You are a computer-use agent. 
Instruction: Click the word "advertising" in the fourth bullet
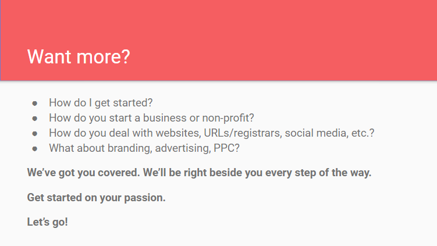[x=183, y=148]
